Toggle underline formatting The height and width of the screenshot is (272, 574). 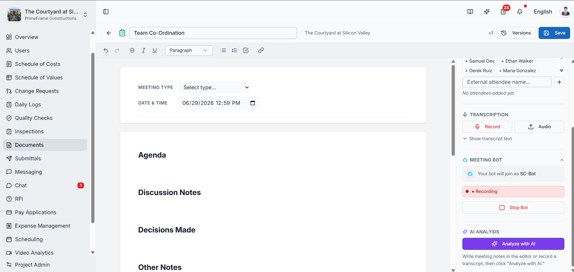(x=155, y=50)
